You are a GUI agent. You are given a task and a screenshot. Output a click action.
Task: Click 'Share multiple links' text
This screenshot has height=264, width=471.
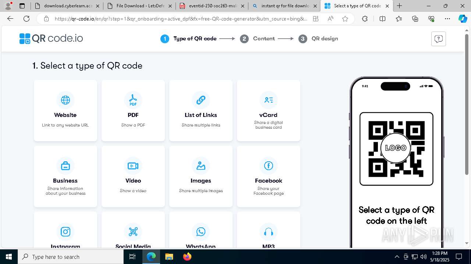pyautogui.click(x=201, y=125)
